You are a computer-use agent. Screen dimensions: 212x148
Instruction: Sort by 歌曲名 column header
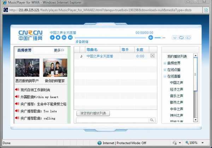coord(92,49)
